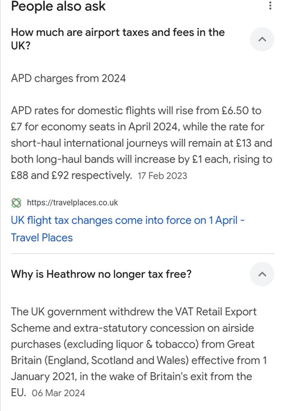Collapse the Heathrow tax free answer
Screen dimensions: 285x411
pos(262,274)
